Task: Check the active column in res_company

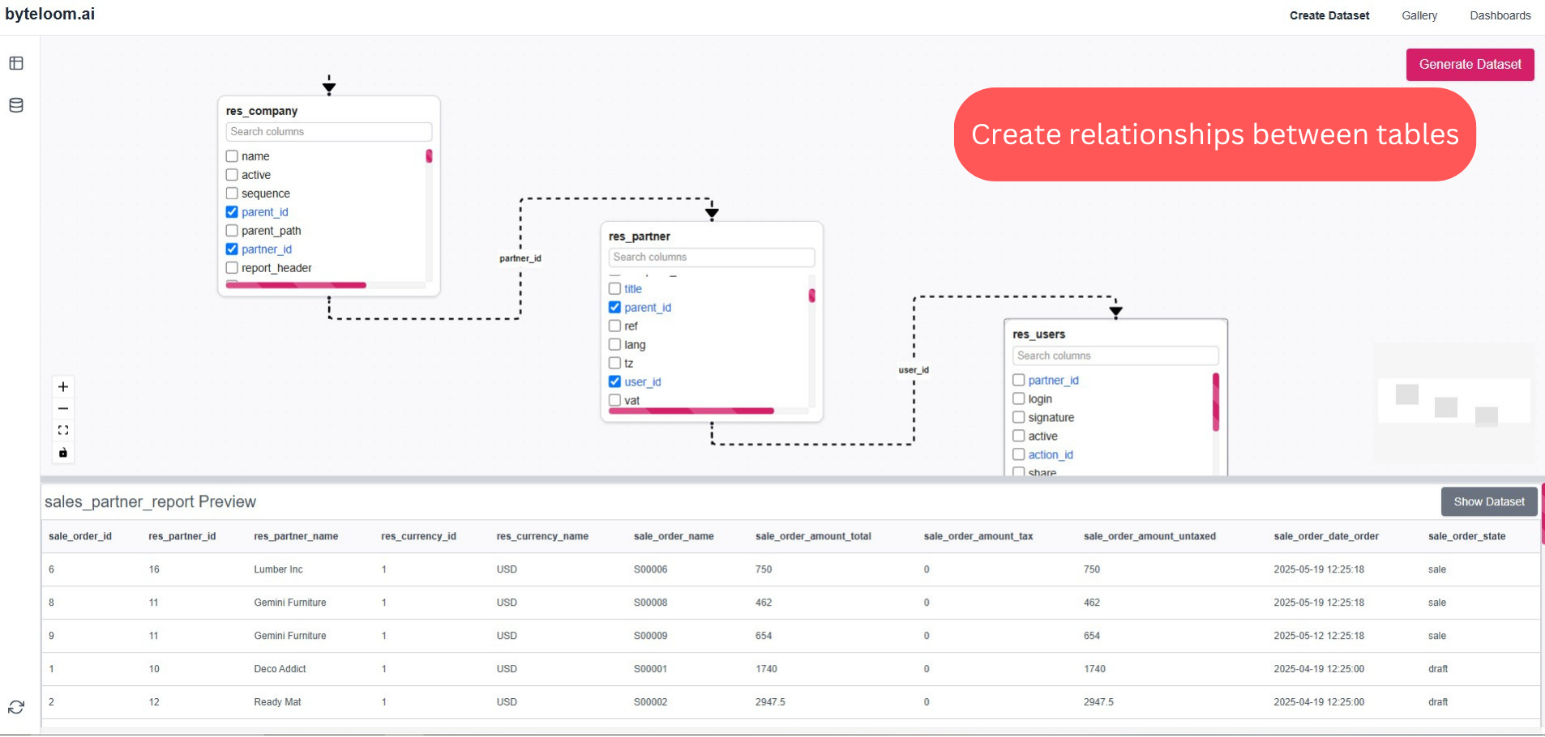Action: pyautogui.click(x=232, y=175)
